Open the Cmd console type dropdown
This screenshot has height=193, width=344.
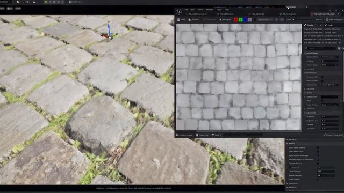[217, 135]
